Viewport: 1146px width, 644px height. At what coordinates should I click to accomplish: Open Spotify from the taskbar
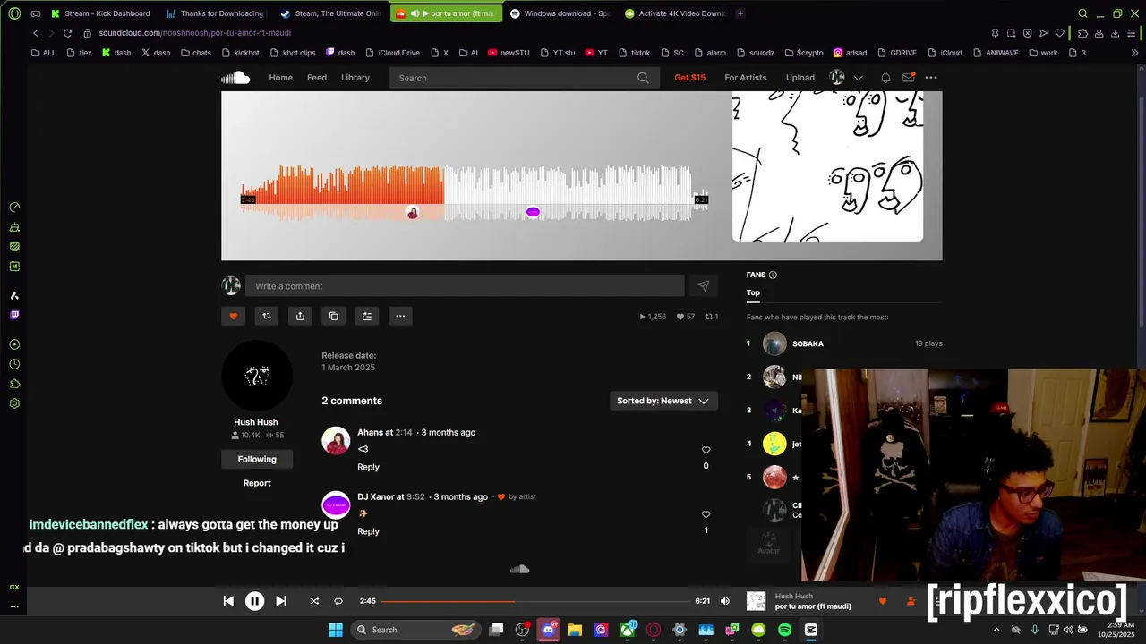coord(784,630)
